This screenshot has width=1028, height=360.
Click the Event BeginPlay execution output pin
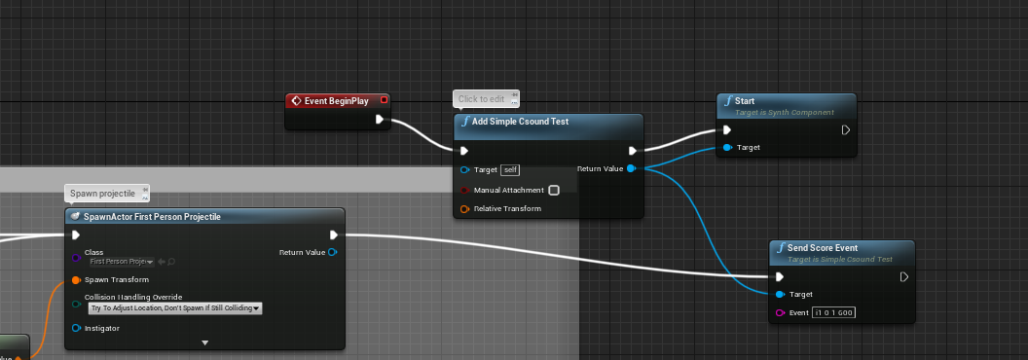[380, 120]
